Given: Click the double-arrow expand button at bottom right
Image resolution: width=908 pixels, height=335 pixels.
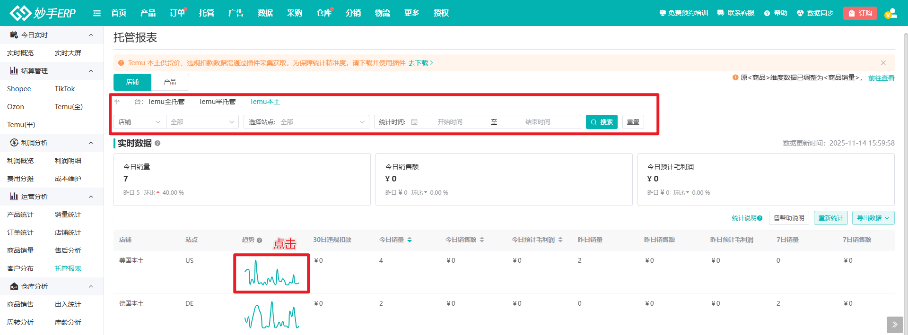Looking at the screenshot, I should [x=895, y=325].
